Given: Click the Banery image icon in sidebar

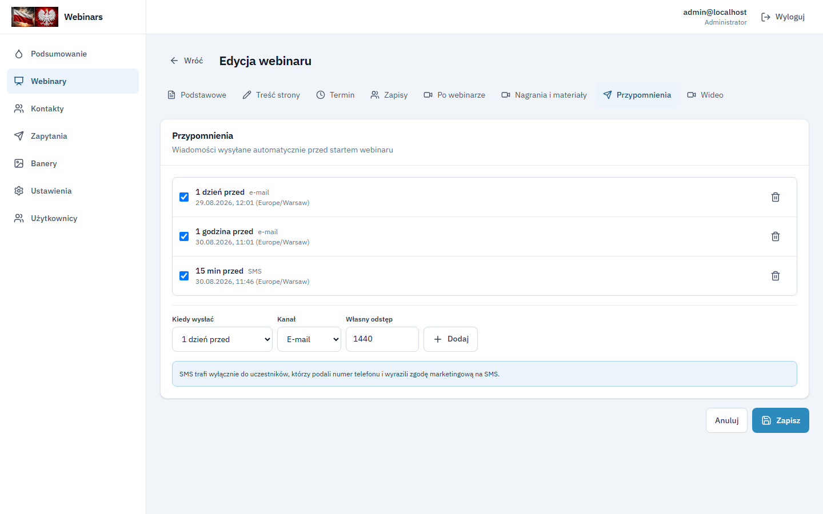Looking at the screenshot, I should 19,163.
